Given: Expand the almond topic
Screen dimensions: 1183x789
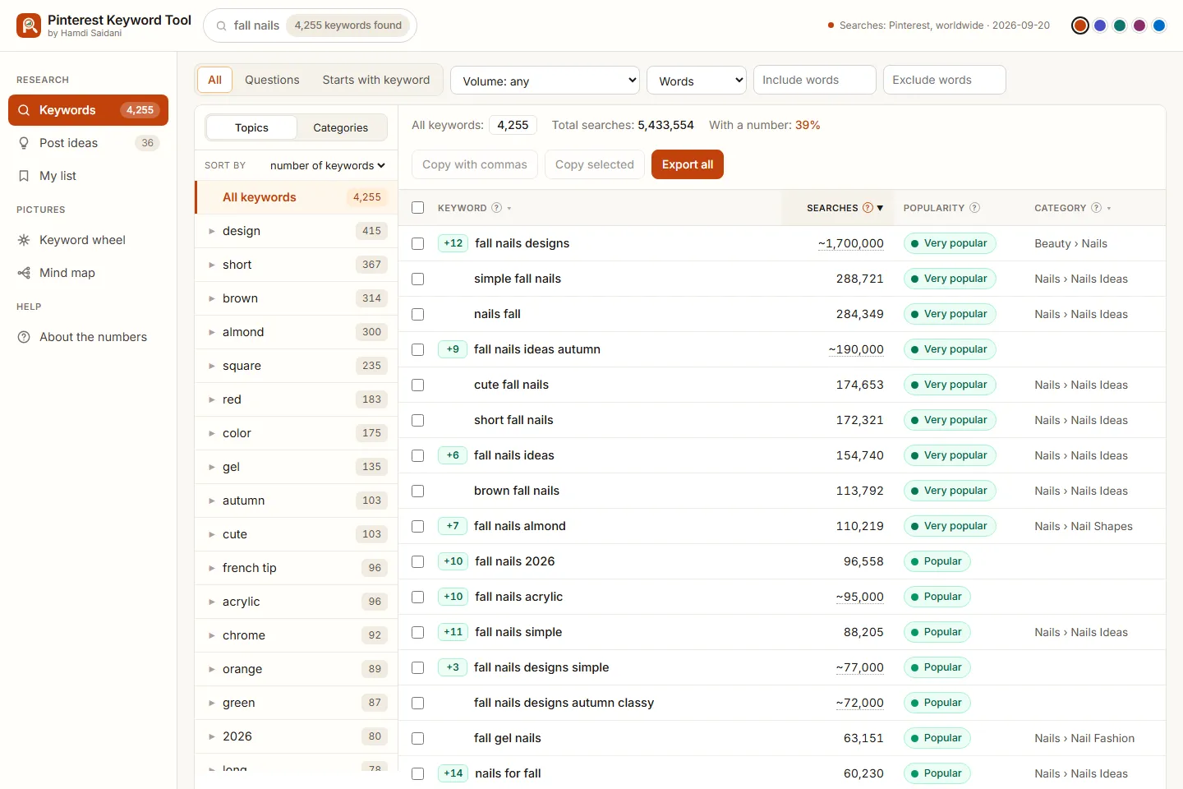Looking at the screenshot, I should click(211, 332).
